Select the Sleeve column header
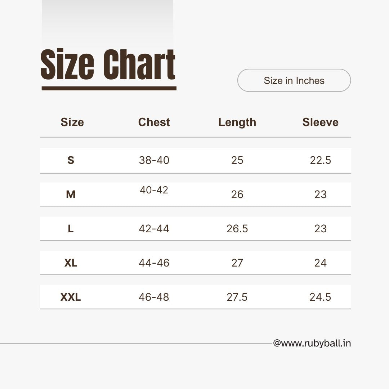 320,122
